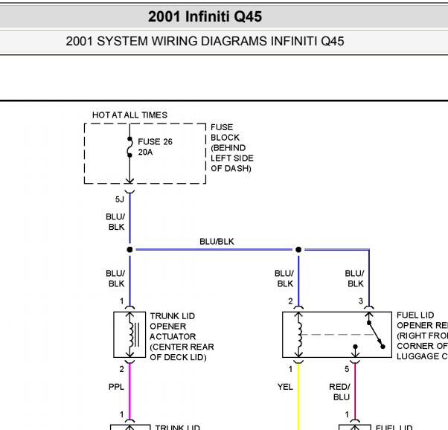
Task: Click the "FUEL LID OPENER" relay label
Action: [x=422, y=336]
